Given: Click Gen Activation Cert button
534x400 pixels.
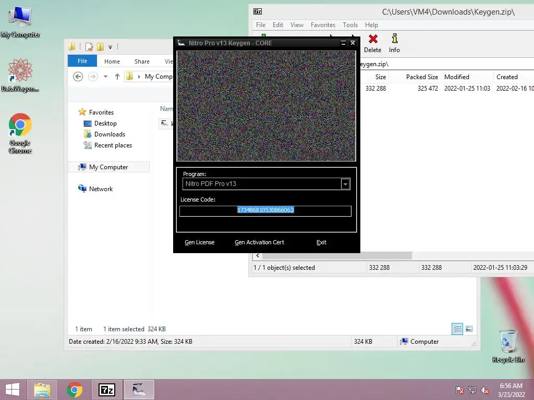Looking at the screenshot, I should pos(259,242).
